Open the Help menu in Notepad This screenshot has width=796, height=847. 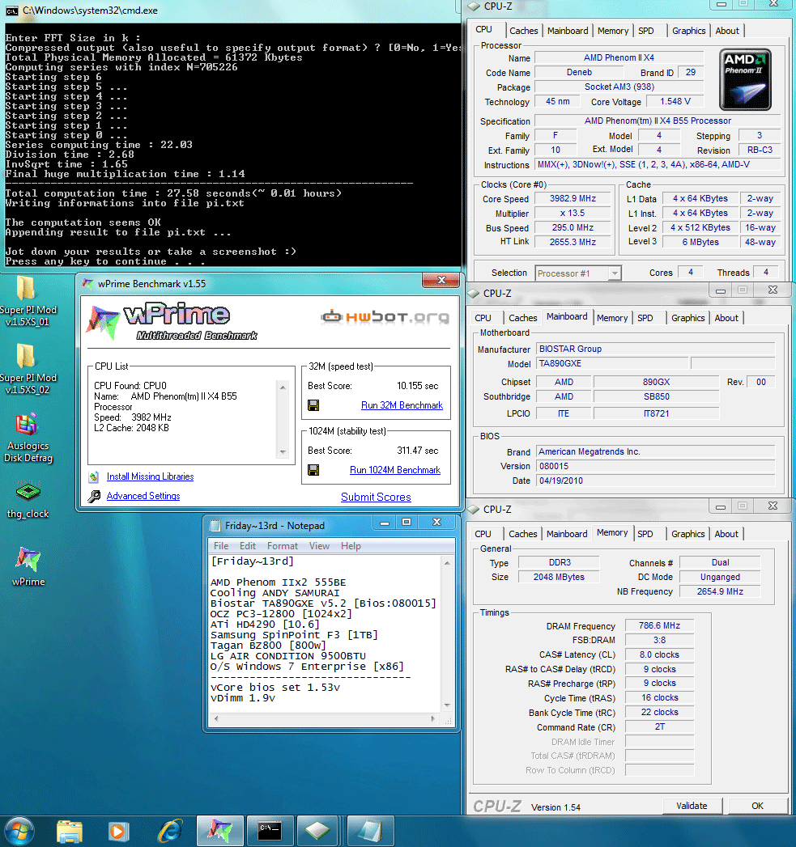351,546
